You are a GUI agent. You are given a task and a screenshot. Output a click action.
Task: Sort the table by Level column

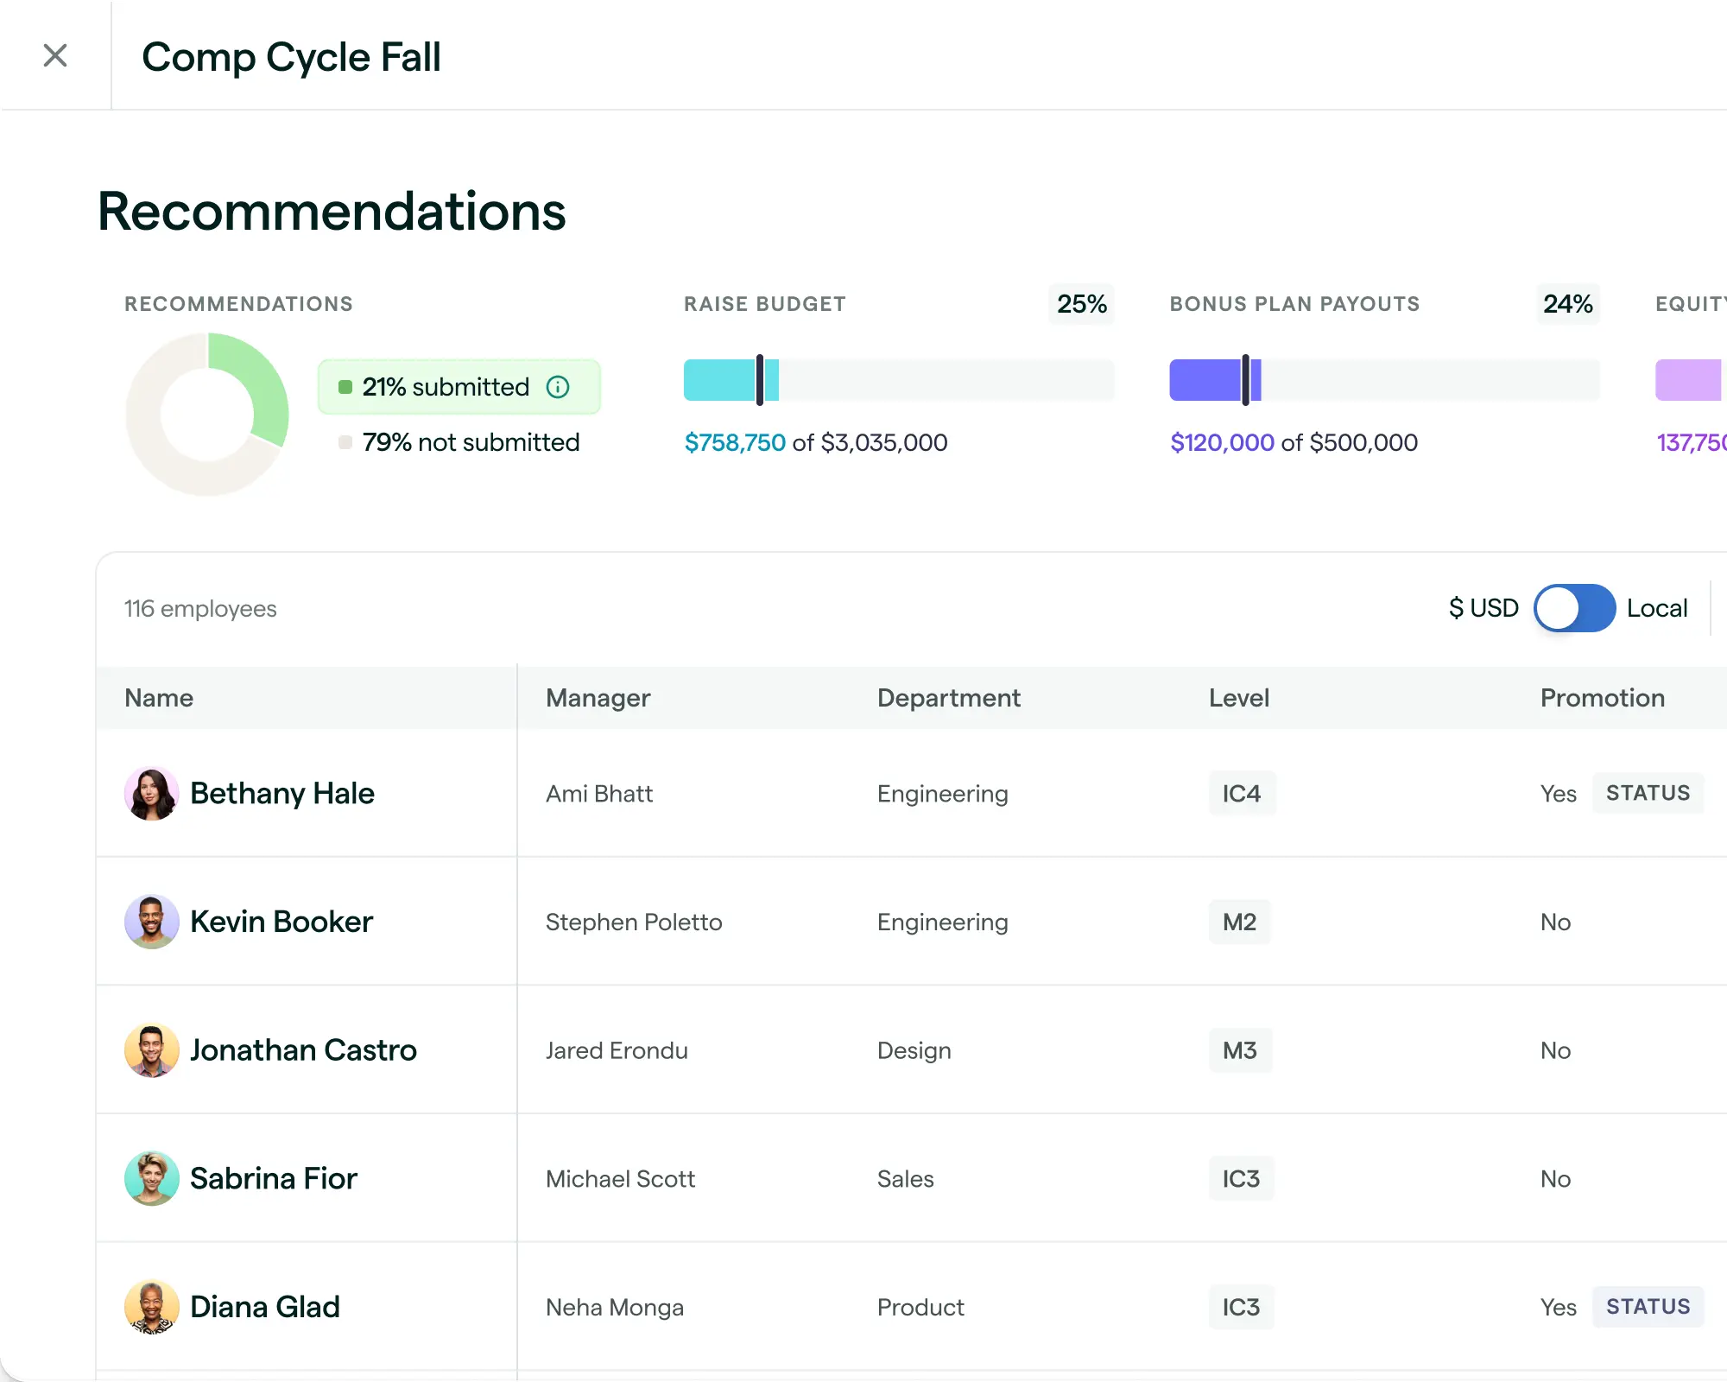[x=1239, y=698]
